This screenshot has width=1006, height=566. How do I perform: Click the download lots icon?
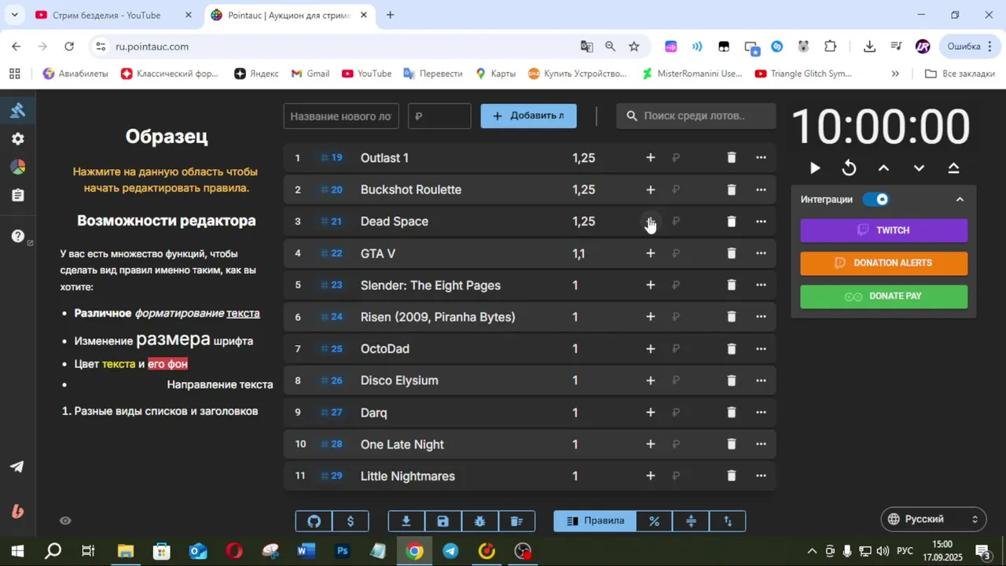click(406, 521)
